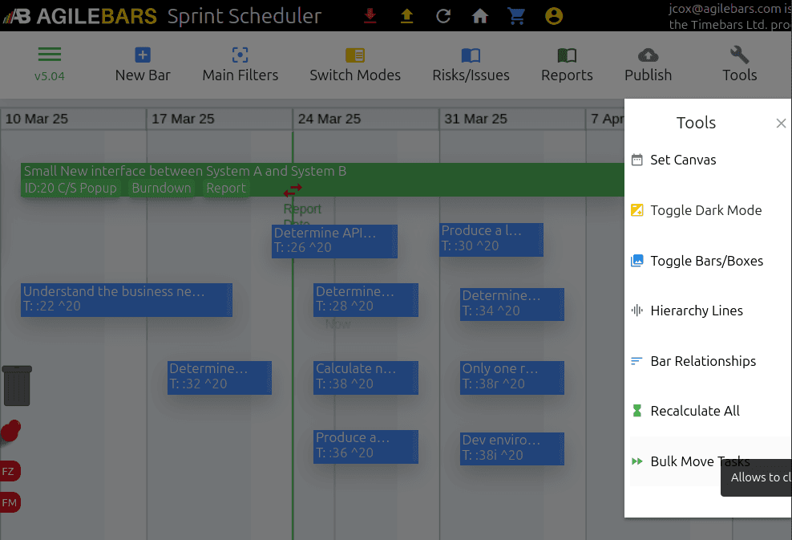Click the v5.04 version label
This screenshot has width=792, height=540.
[x=50, y=76]
